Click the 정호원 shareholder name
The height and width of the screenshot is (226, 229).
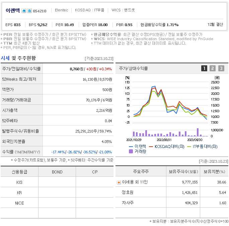point(128,192)
